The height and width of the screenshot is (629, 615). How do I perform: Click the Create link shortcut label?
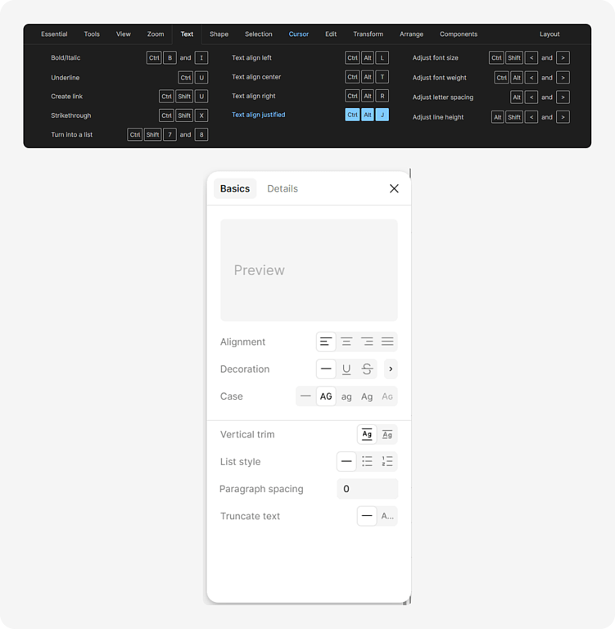pyautogui.click(x=67, y=97)
